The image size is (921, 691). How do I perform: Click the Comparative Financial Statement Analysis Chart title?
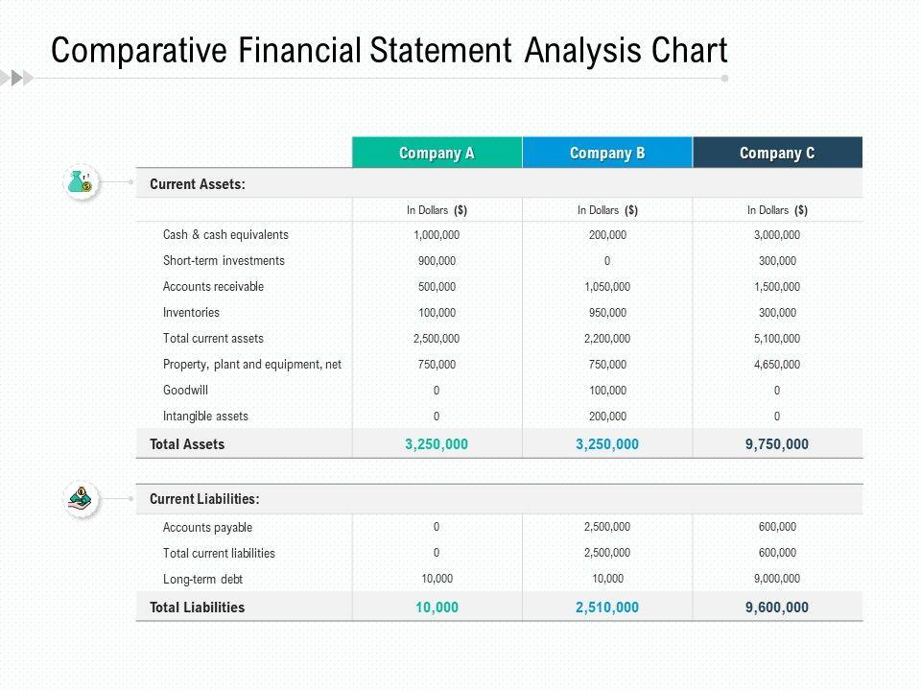tap(390, 50)
